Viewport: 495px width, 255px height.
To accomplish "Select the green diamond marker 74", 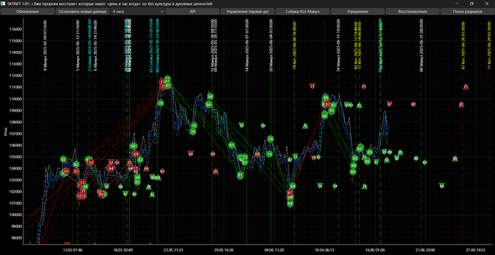I will point(334,186).
